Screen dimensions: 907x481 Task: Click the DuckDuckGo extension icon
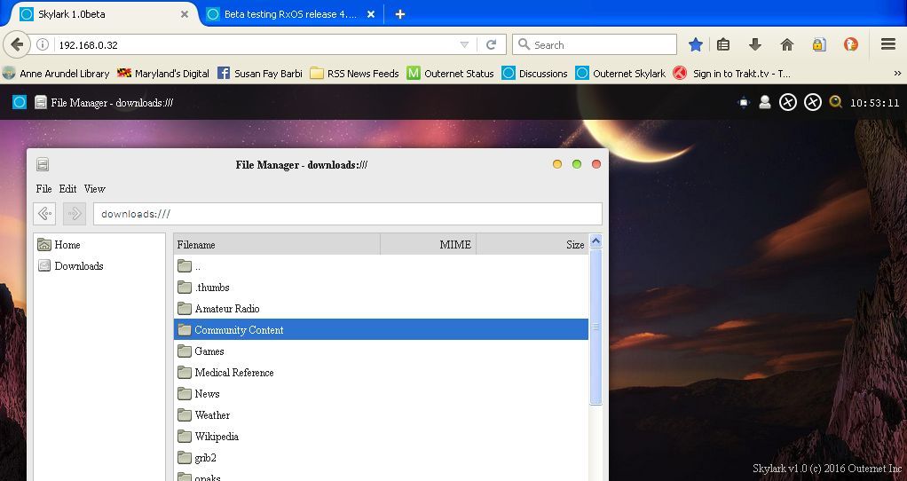[x=851, y=44]
